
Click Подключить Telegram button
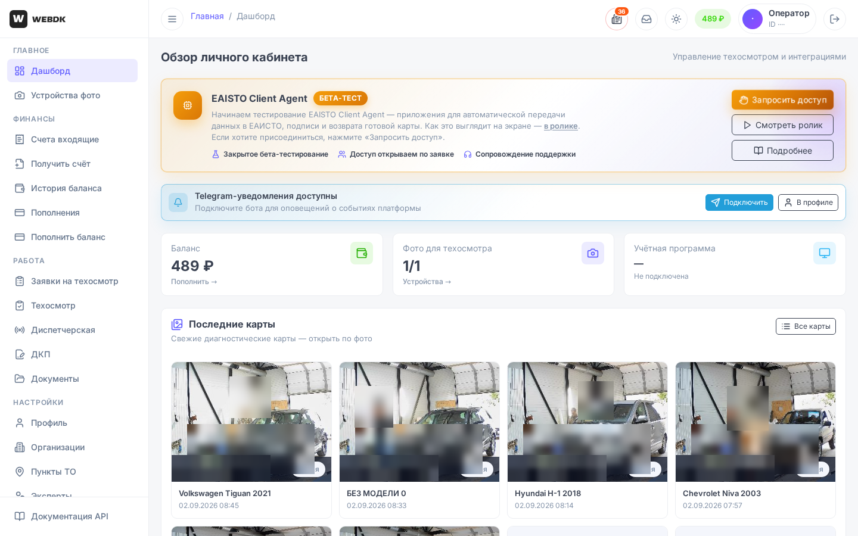point(739,202)
